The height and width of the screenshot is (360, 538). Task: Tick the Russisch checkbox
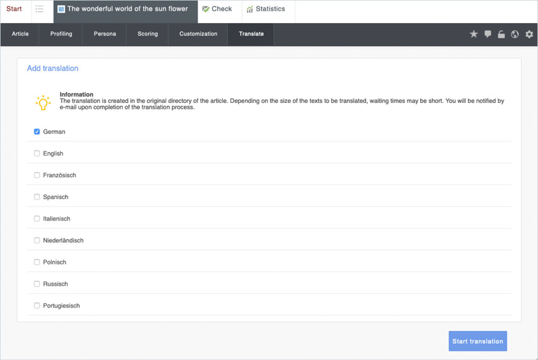37,283
